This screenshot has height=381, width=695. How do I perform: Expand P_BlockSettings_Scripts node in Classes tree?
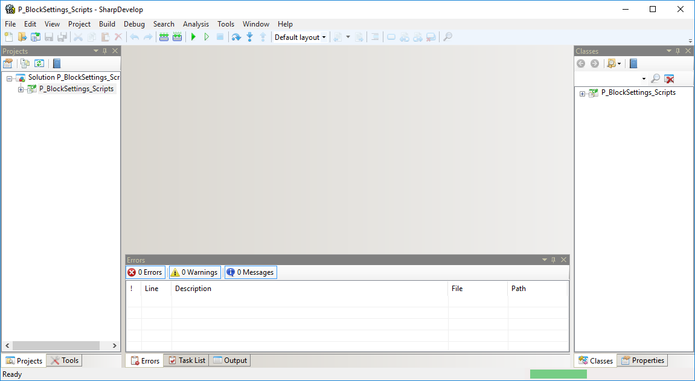tap(583, 93)
